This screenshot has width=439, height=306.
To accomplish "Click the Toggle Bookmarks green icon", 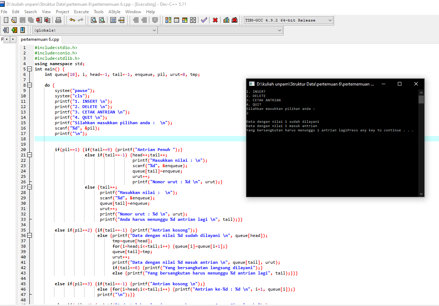I will click(14, 30).
